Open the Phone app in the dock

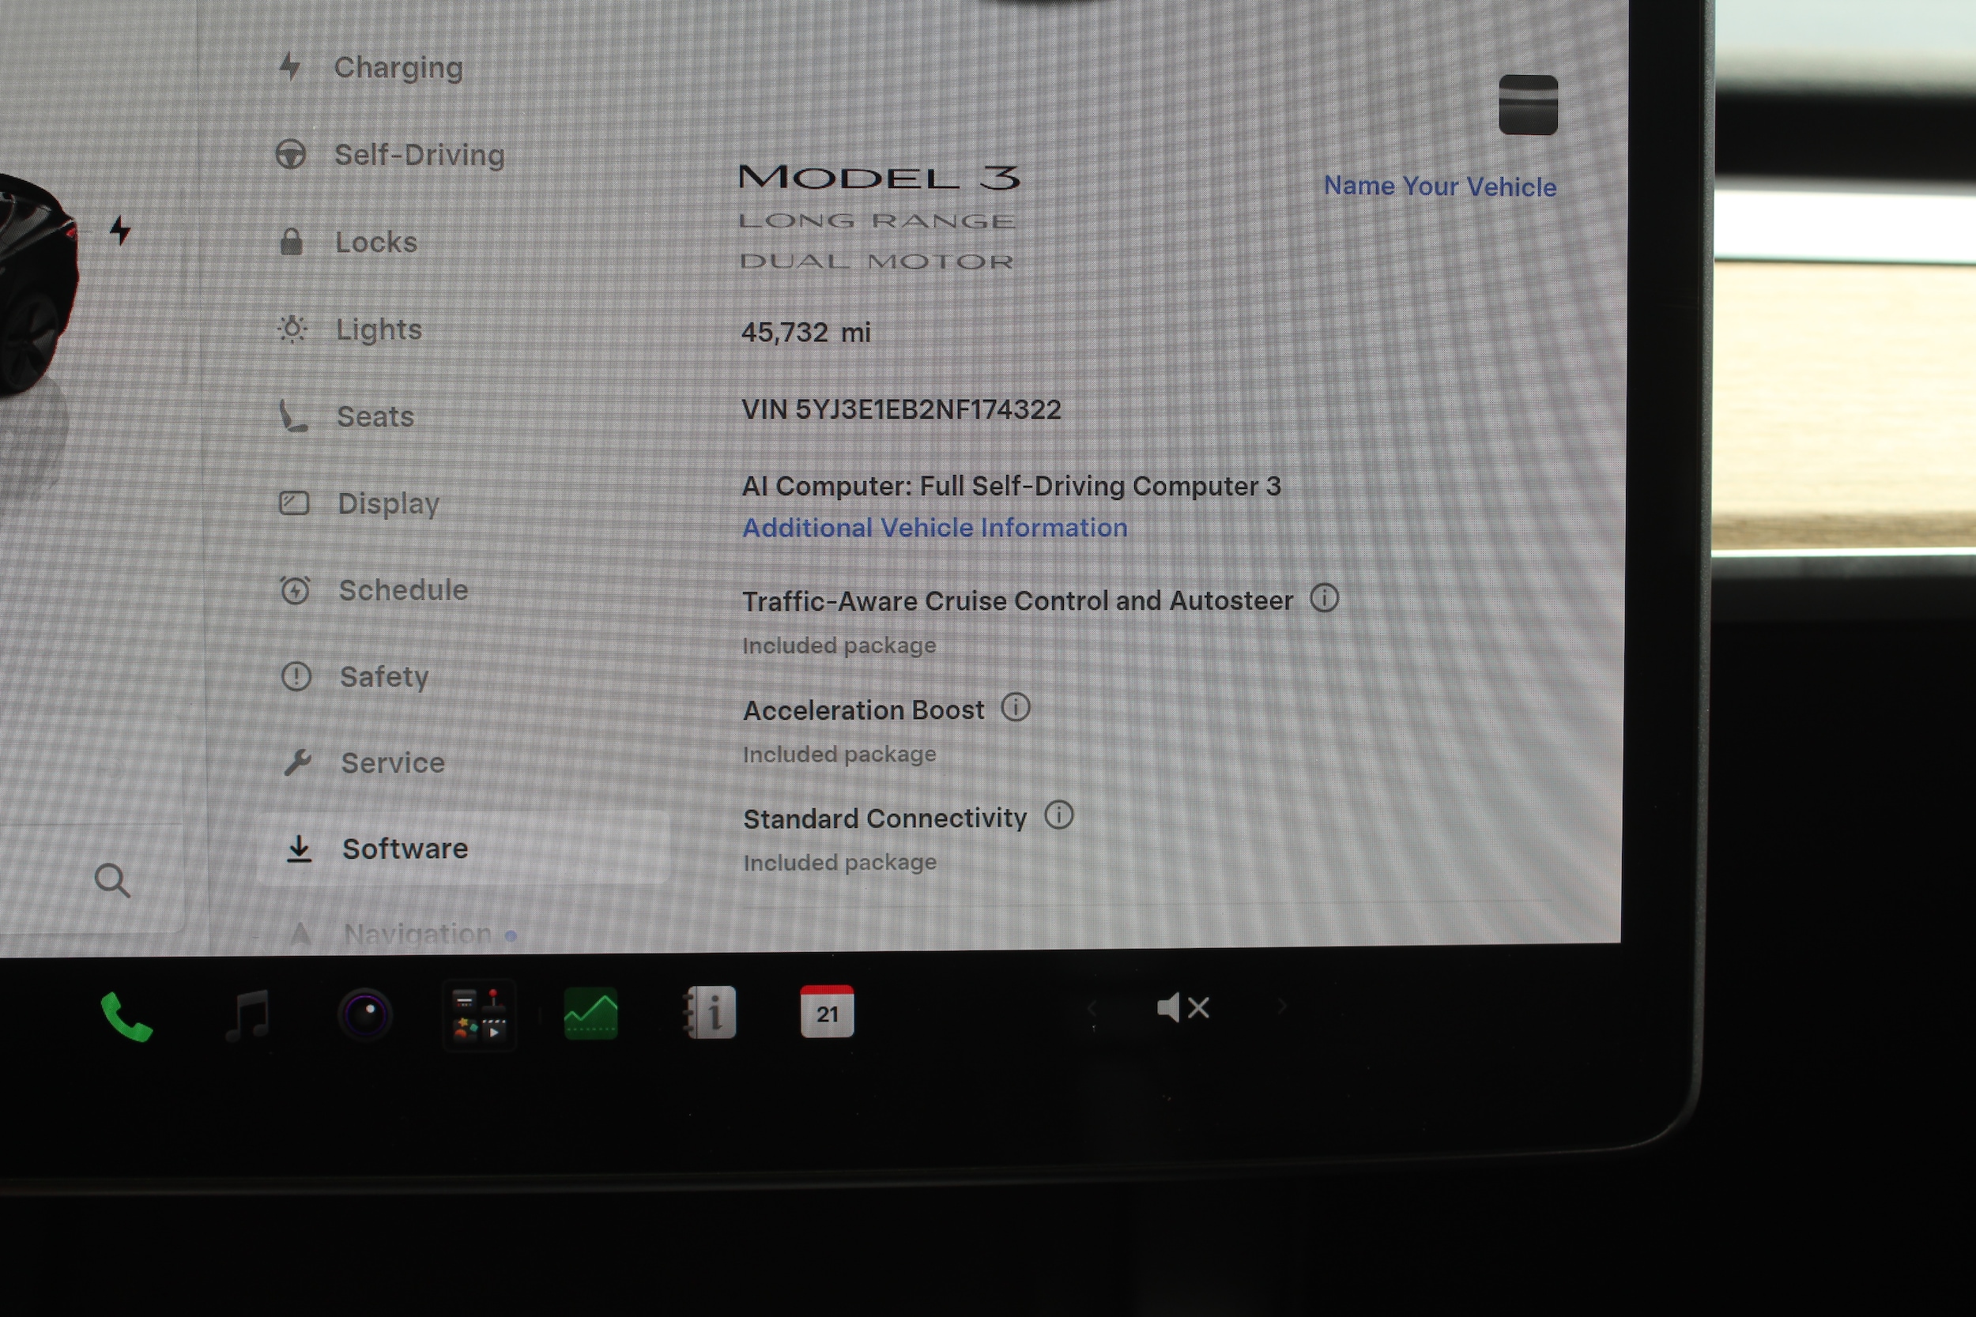pyautogui.click(x=126, y=1015)
